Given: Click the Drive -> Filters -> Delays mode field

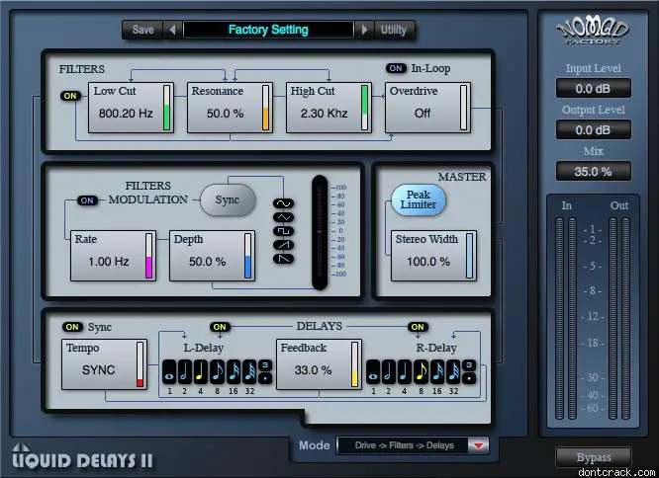Looking at the screenshot, I should pos(403,445).
